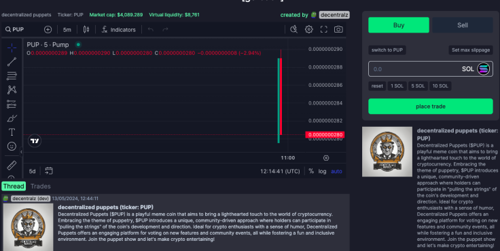Focus the SOL amount input field
Screen dimensions: 500x251
pyautogui.click(x=431, y=69)
